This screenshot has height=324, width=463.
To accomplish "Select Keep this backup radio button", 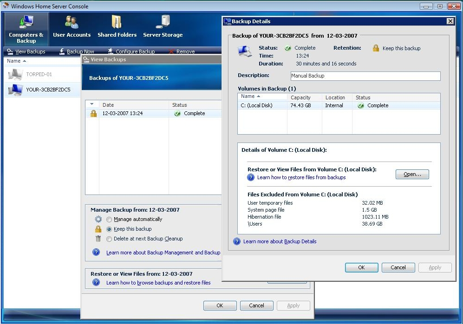I will (109, 229).
